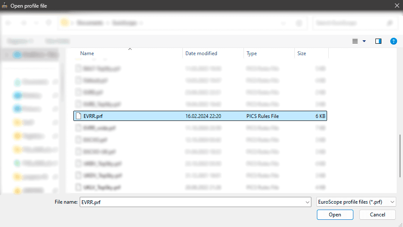The image size is (403, 227).
Task: Click the 16.02.2024 22:20 date cell
Action: (x=203, y=116)
